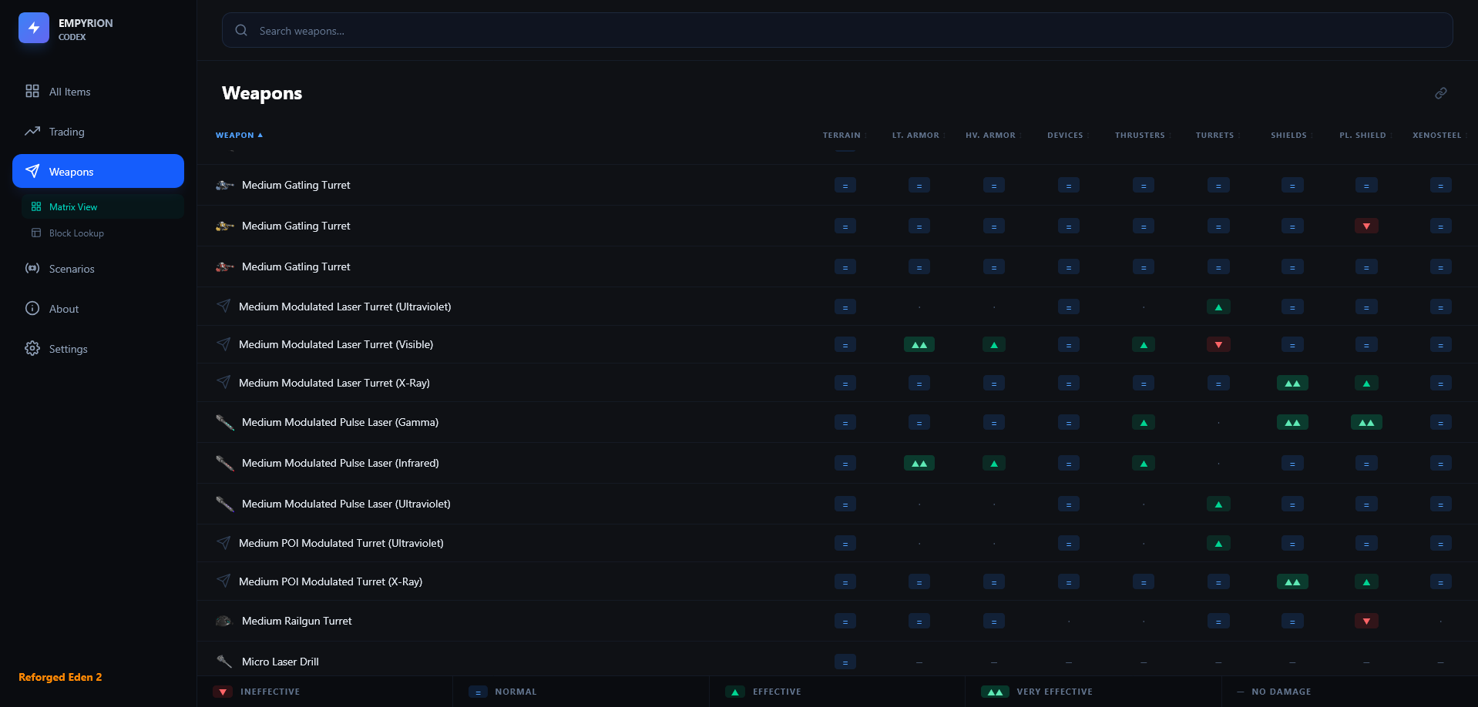This screenshot has width=1478, height=707.
Task: Click the Reforged Eden 2 scenario link
Action: (60, 677)
